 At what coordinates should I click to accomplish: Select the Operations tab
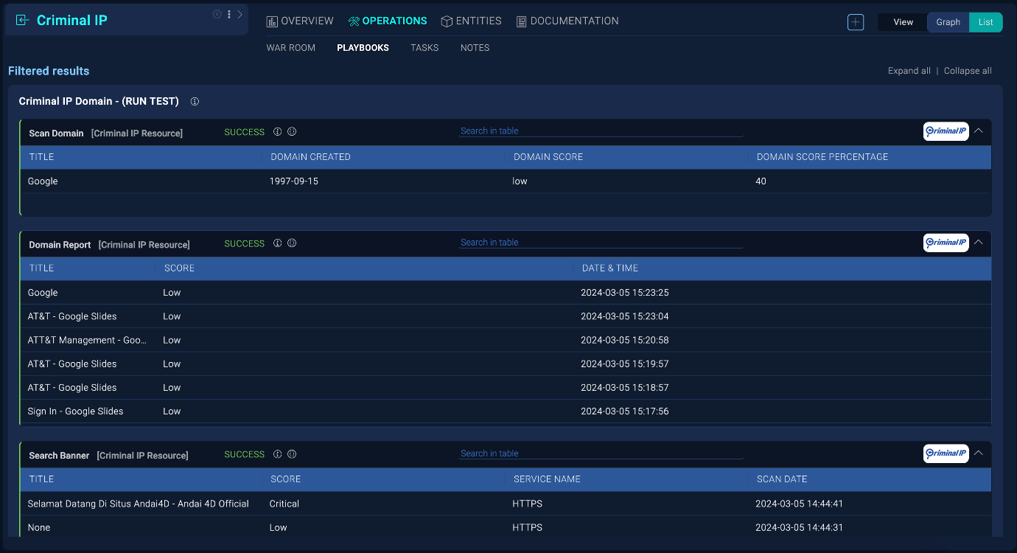388,21
